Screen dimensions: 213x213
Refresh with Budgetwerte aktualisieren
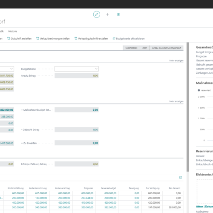(129, 38)
